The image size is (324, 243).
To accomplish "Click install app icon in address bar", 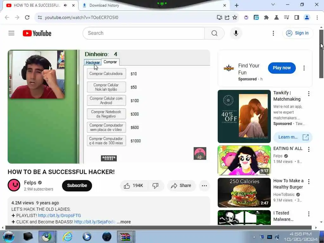I will [219, 17].
